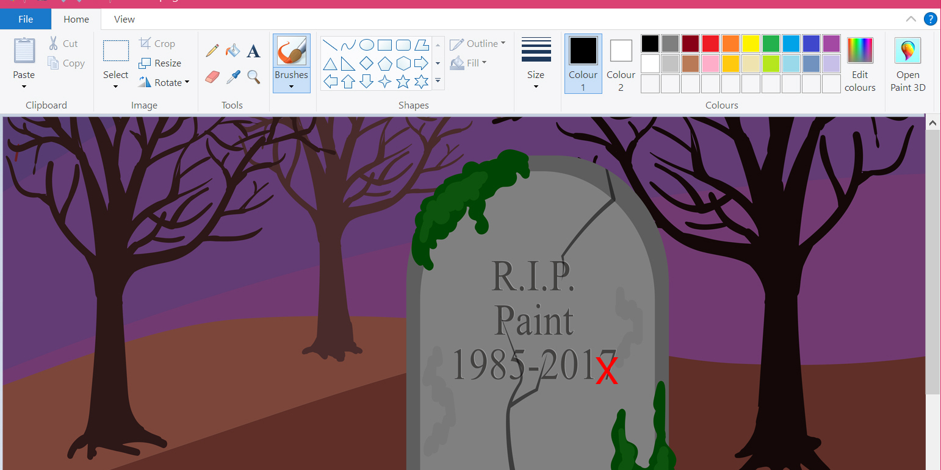Select the Curve shape
941x470 pixels.
point(348,45)
